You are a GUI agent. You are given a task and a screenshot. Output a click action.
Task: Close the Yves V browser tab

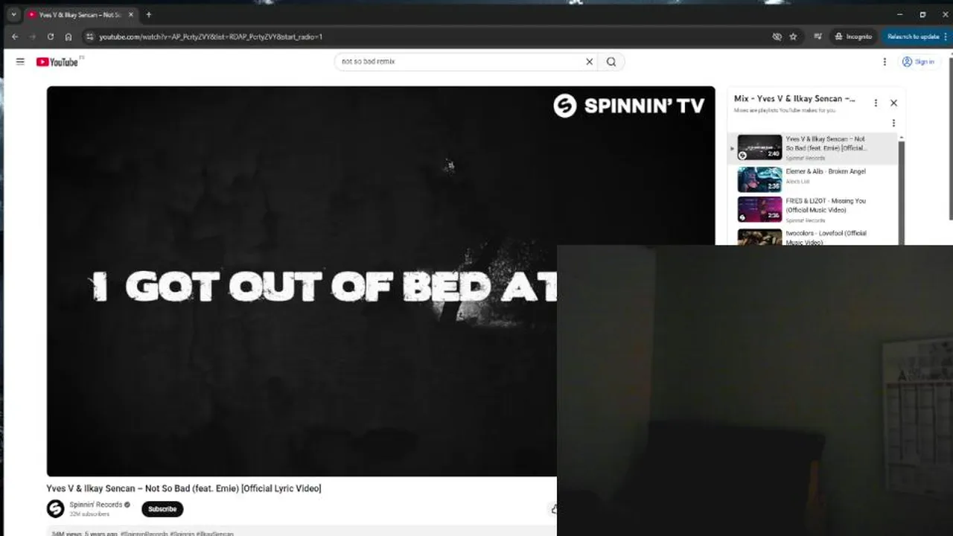131,14
